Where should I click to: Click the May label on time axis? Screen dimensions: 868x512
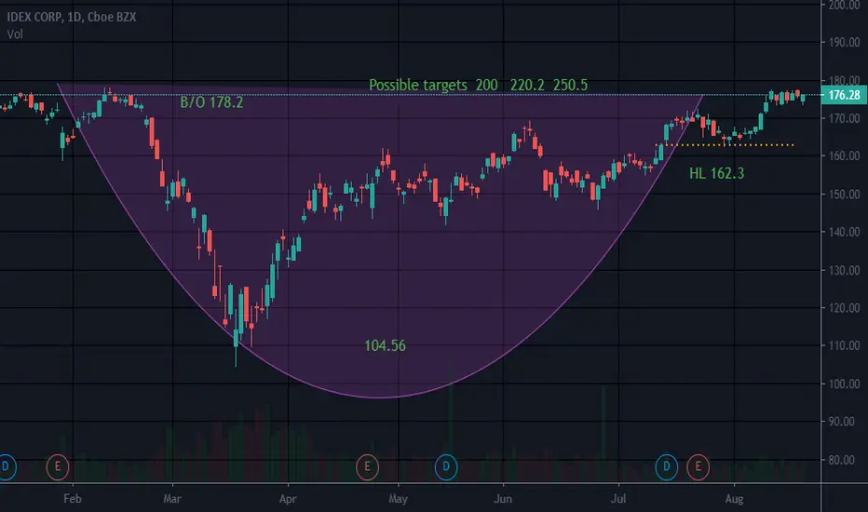(398, 499)
